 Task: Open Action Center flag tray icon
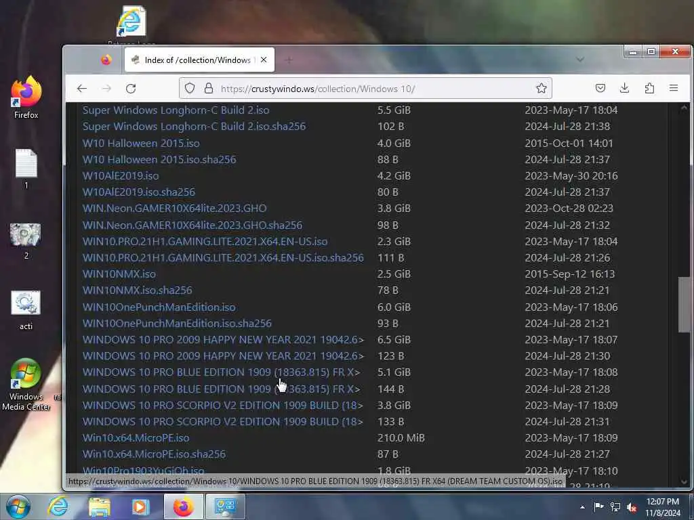point(599,507)
